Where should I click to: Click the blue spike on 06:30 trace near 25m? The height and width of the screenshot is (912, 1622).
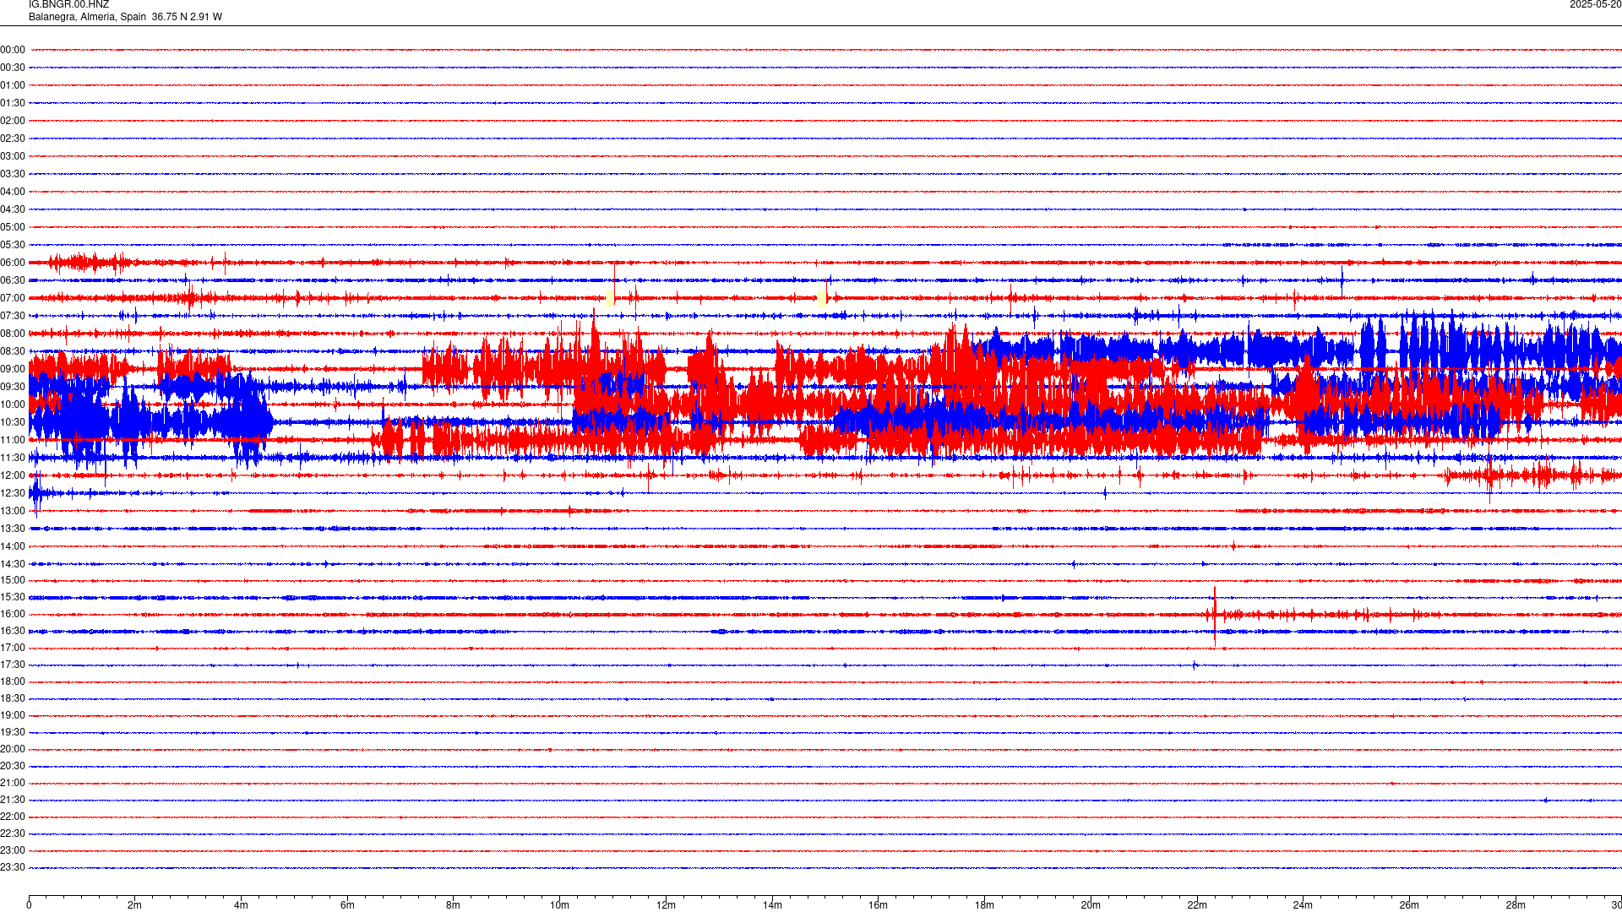tap(1342, 280)
